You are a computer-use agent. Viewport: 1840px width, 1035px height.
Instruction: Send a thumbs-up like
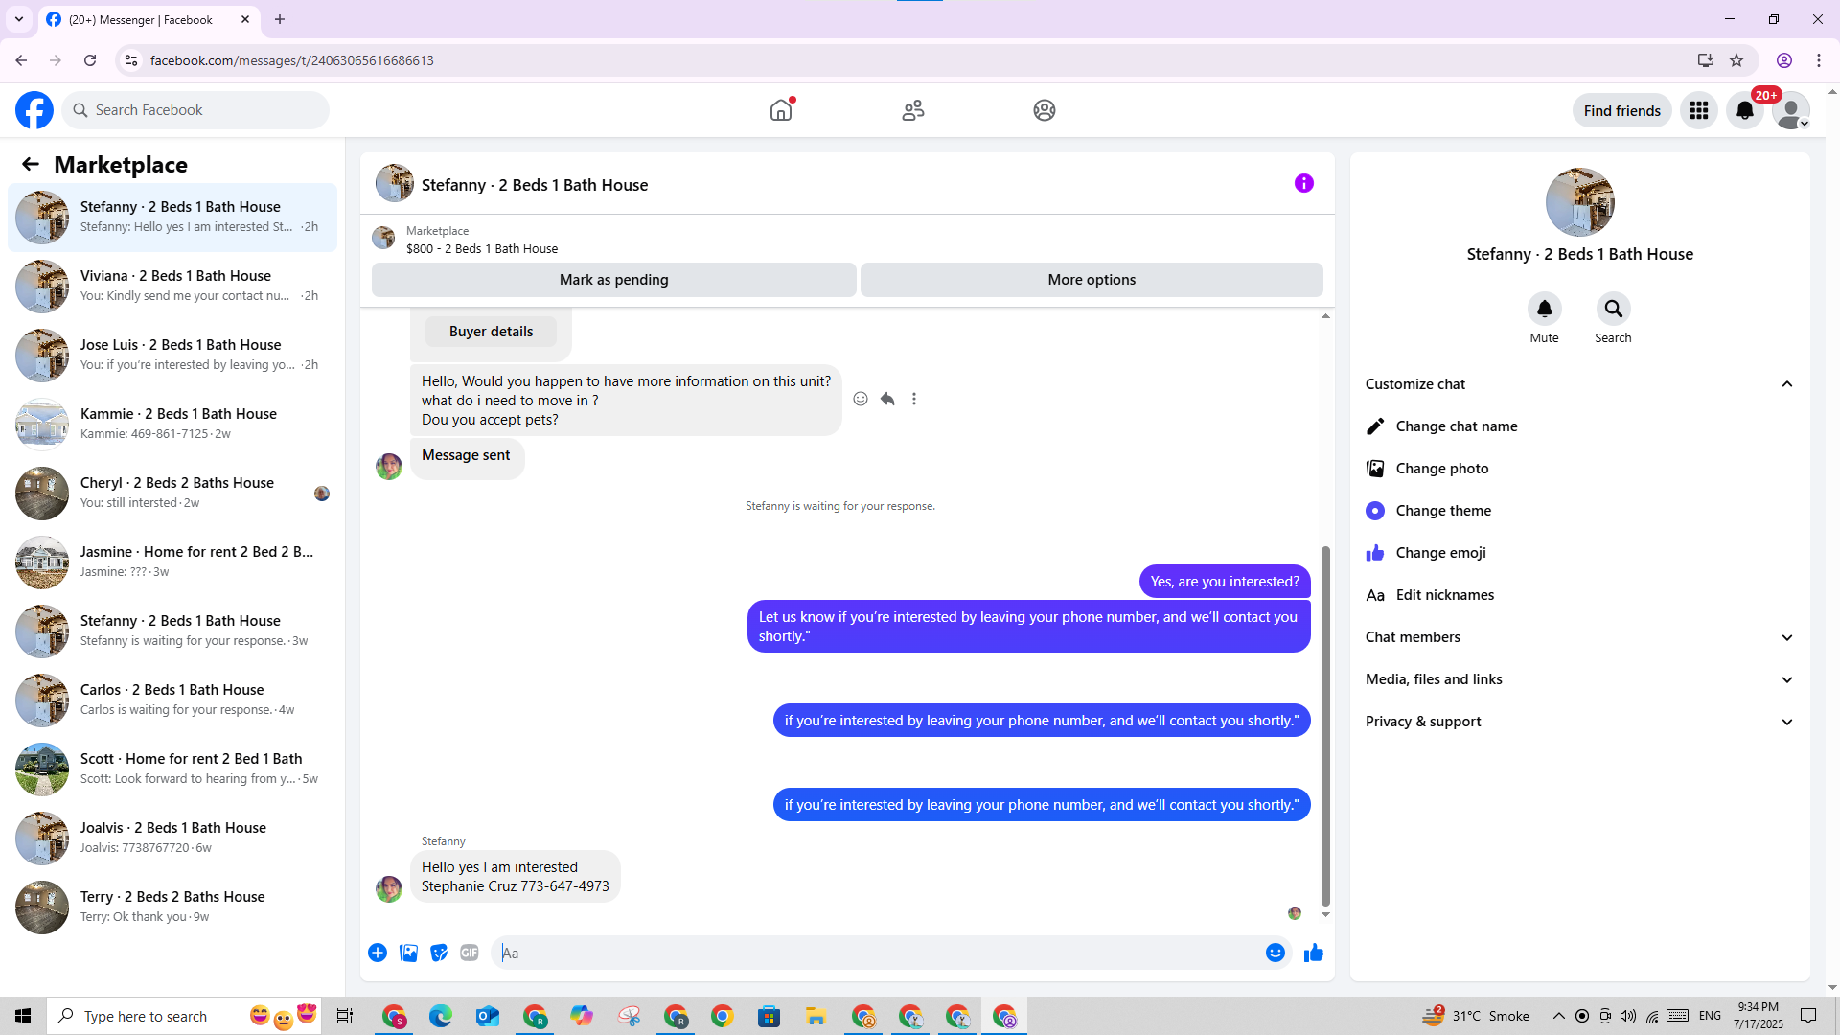pyautogui.click(x=1314, y=953)
